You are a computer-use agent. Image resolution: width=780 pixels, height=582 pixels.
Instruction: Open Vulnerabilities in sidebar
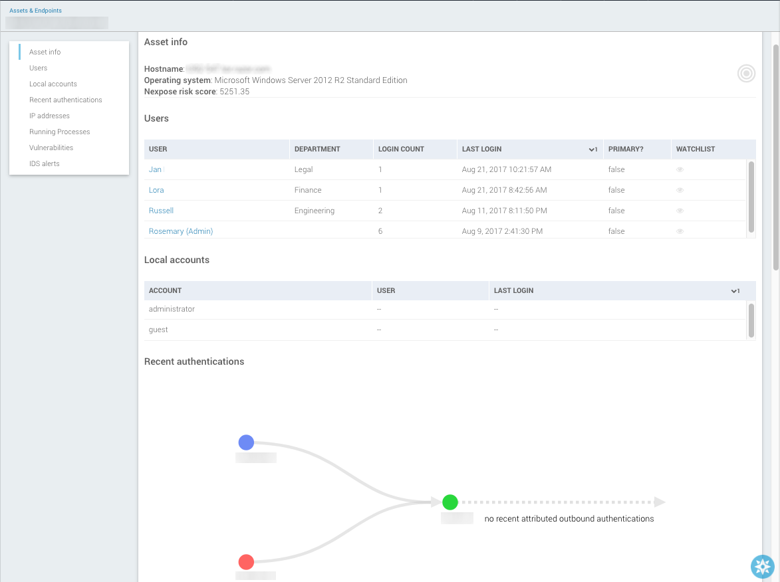[x=51, y=147]
